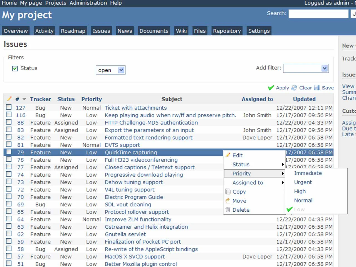This screenshot has height=267, width=356.
Task: Click the Clear reload icon
Action: point(294,88)
